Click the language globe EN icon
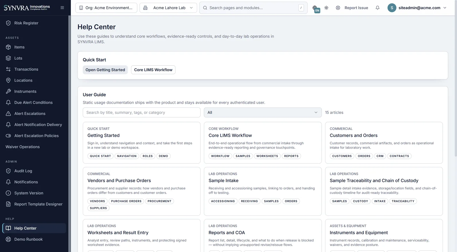The width and height of the screenshot is (457, 252). (x=316, y=9)
